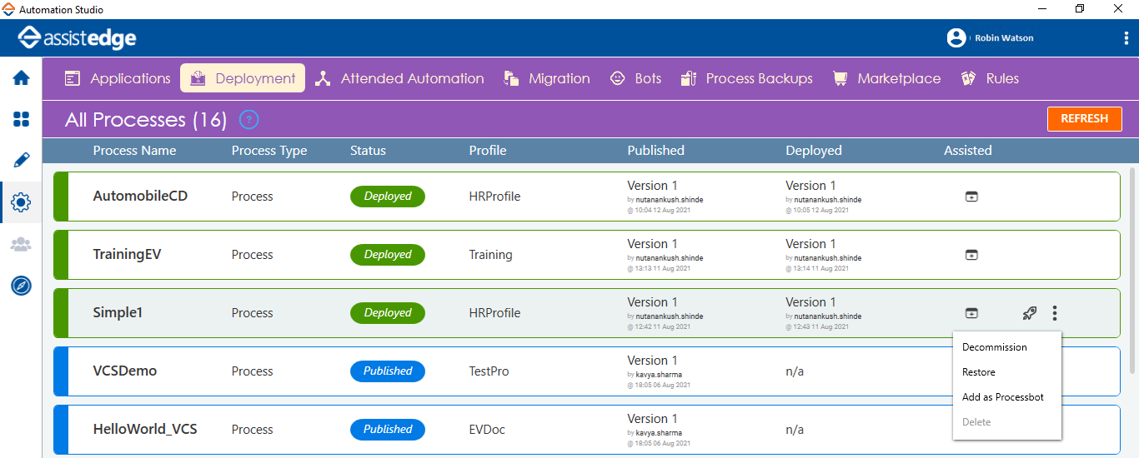Open the three-dot menu on Simple1 row

point(1055,313)
